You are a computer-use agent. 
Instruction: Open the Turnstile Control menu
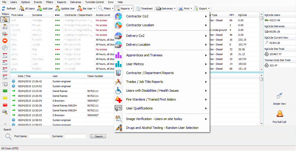(x=94, y=2)
